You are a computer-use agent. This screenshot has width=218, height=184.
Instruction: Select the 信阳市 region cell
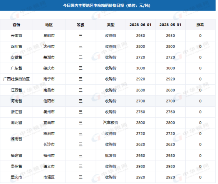point(49,101)
